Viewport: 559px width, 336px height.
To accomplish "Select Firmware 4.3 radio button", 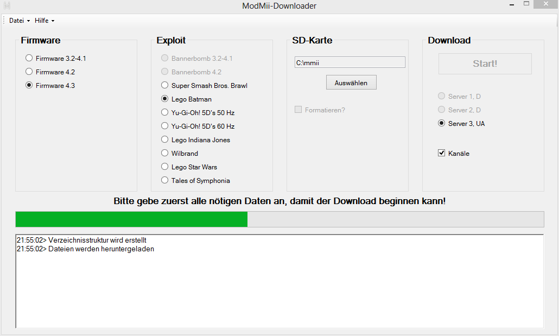I will coord(29,85).
